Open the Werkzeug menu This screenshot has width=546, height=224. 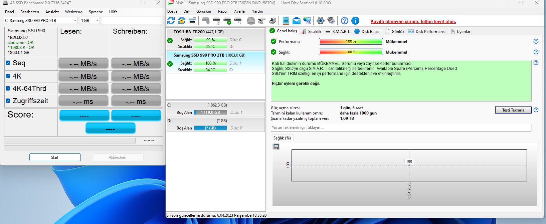pyautogui.click(x=74, y=12)
